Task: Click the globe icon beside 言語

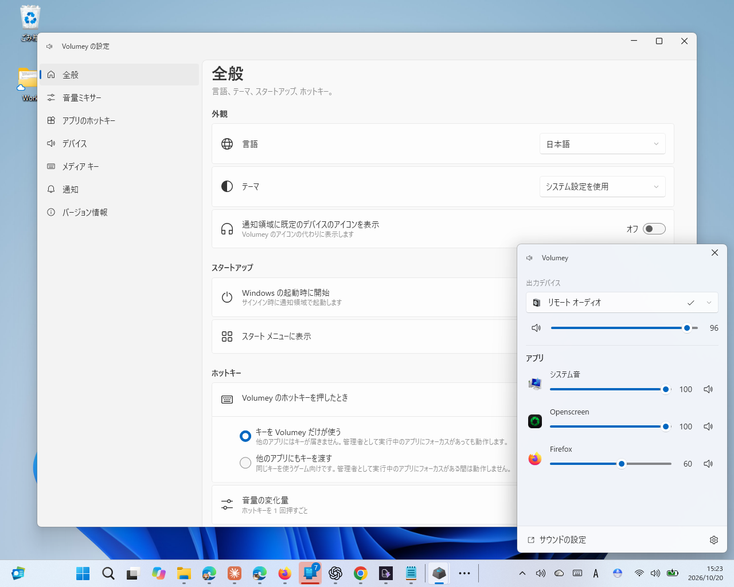Action: click(227, 144)
